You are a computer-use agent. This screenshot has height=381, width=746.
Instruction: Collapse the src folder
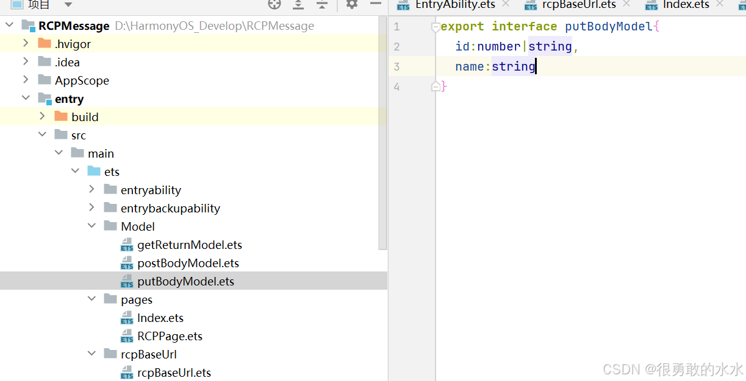42,135
